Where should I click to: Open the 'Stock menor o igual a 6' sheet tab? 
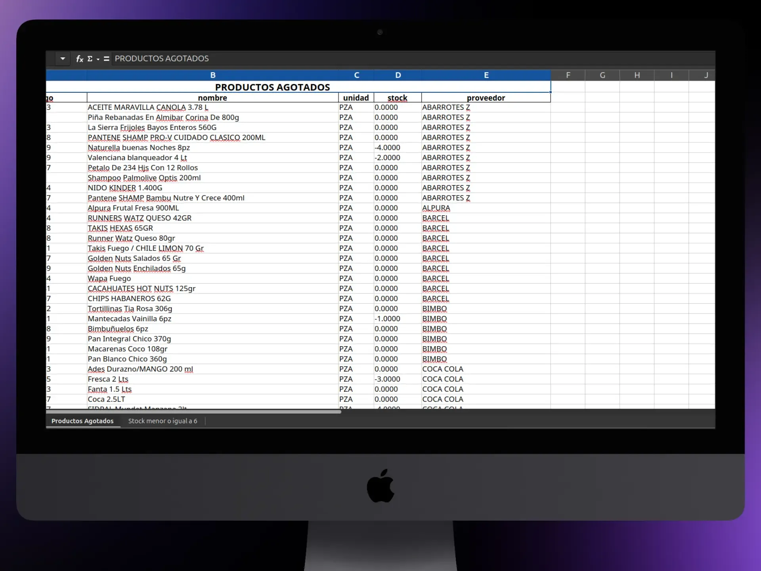(163, 421)
